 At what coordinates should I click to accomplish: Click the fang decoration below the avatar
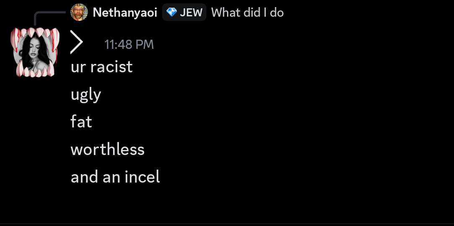point(35,72)
